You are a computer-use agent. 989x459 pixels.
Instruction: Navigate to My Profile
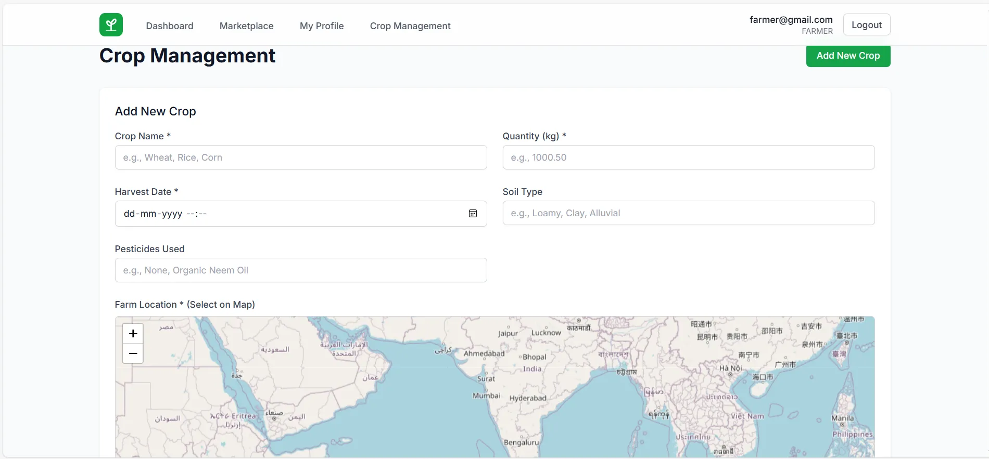[x=322, y=26]
